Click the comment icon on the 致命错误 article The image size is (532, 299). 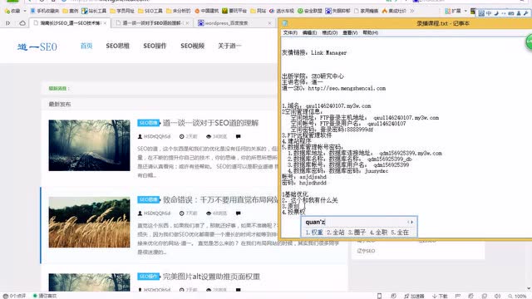pyautogui.click(x=239, y=213)
